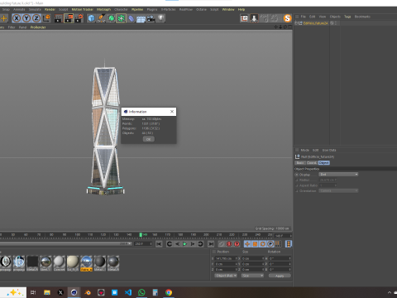The height and width of the screenshot is (298, 397).
Task: Step to next frame arrow
Action: [193, 244]
